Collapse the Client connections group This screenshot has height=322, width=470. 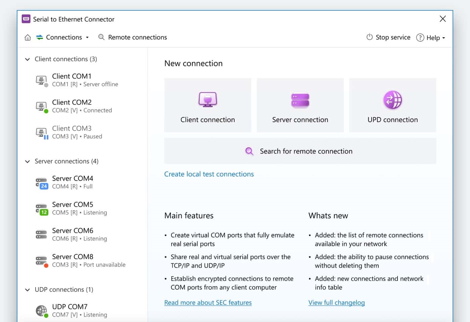pos(28,59)
